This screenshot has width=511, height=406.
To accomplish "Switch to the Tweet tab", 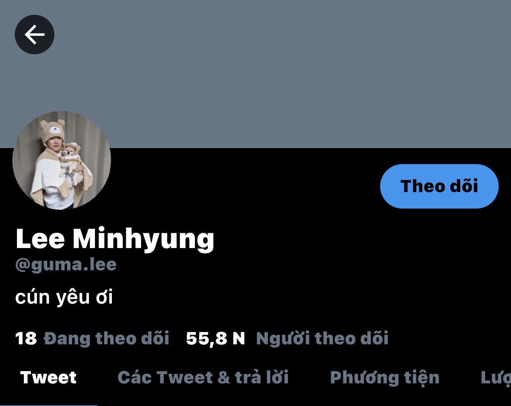I will pos(49,378).
